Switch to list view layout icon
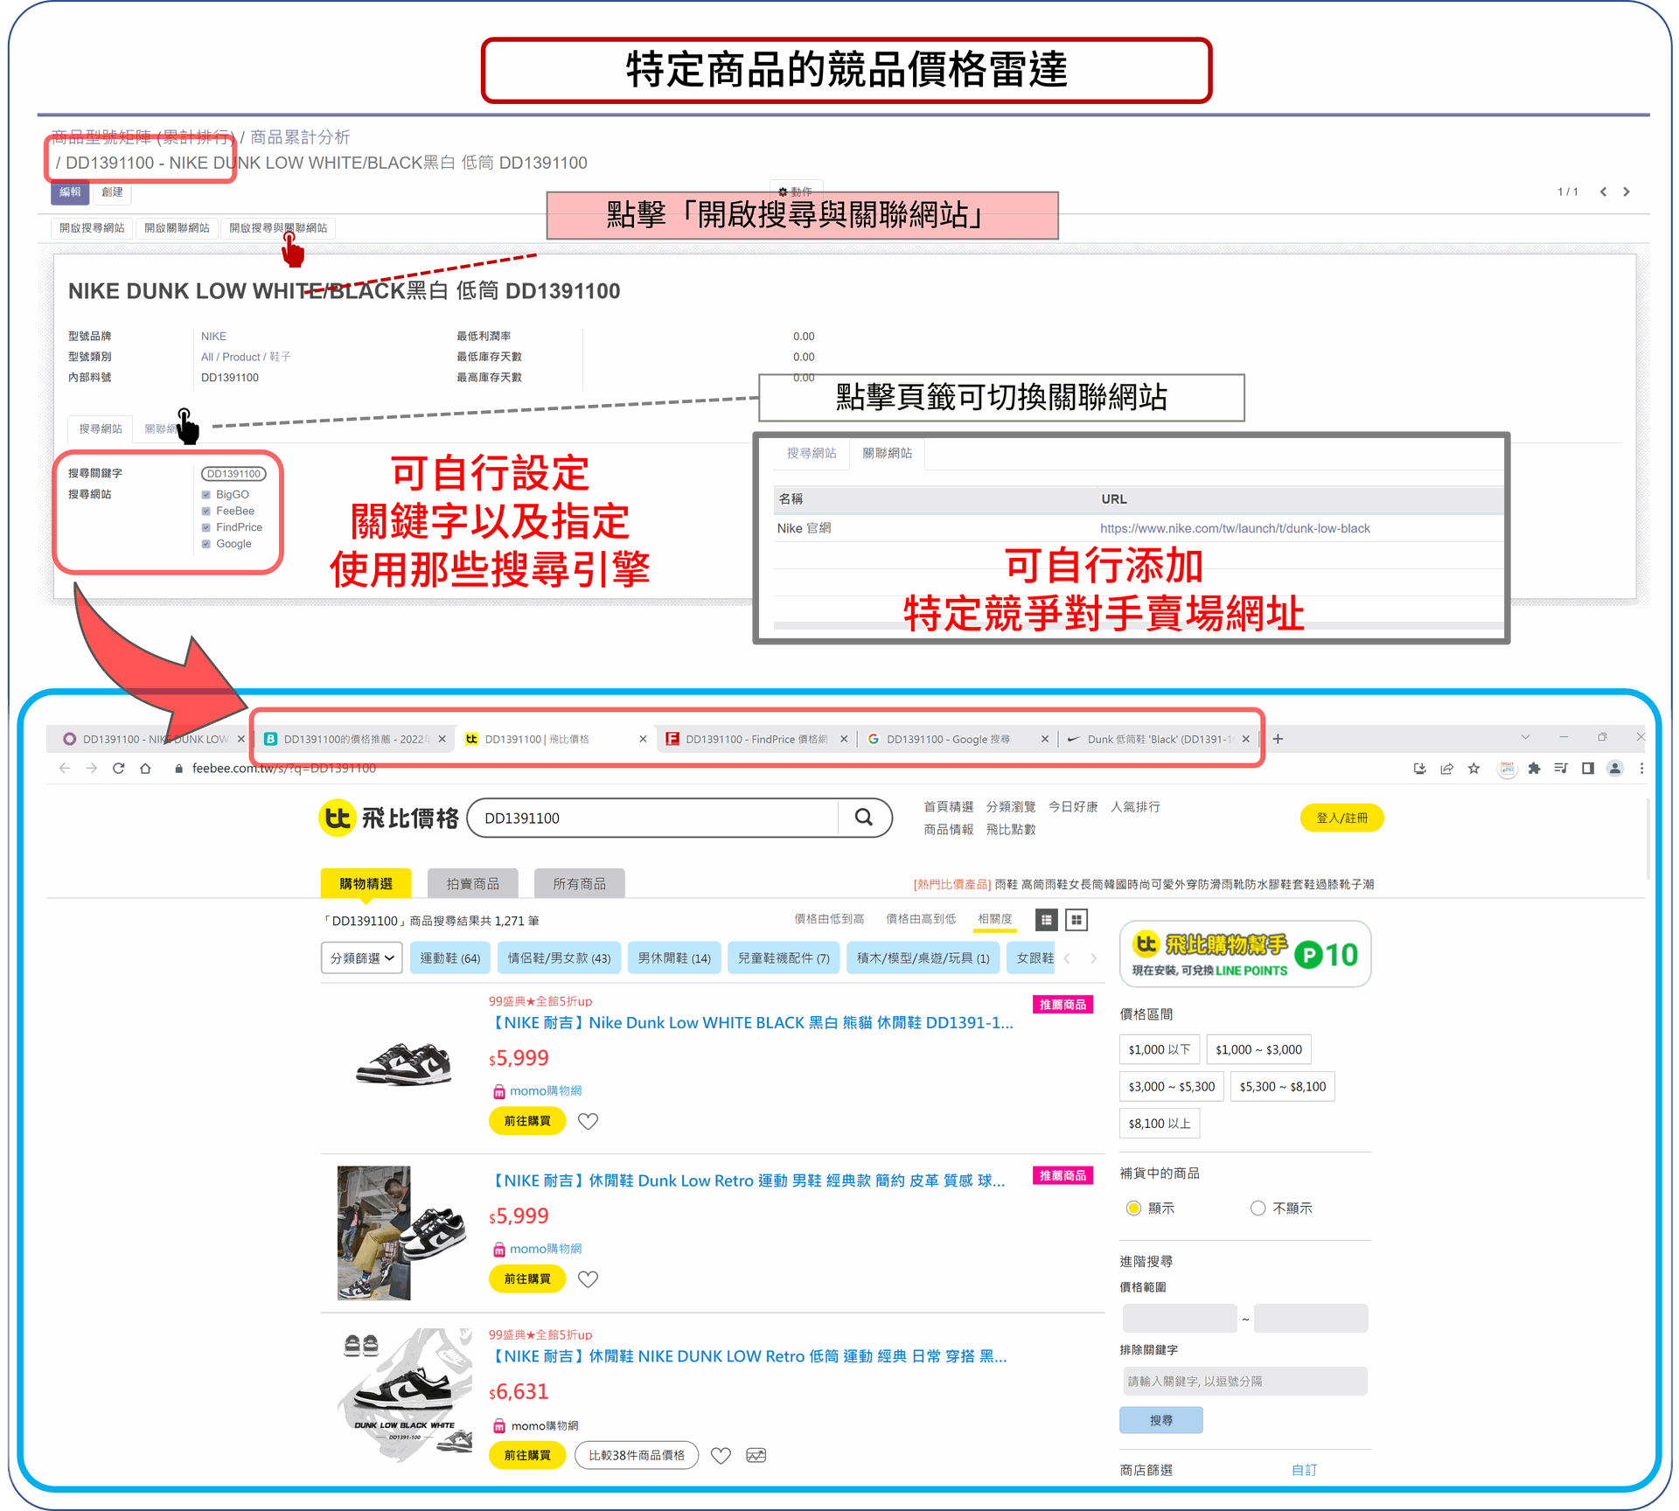The width and height of the screenshot is (1679, 1511). coord(1047,919)
